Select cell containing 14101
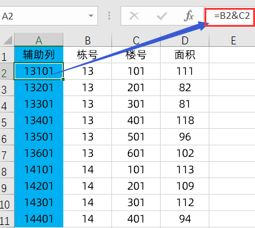Viewport: 255px width, 228px height. tap(39, 170)
